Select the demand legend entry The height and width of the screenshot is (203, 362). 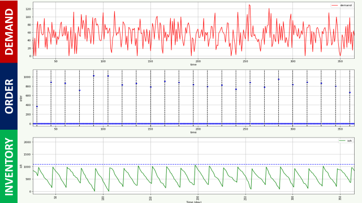(342, 5)
